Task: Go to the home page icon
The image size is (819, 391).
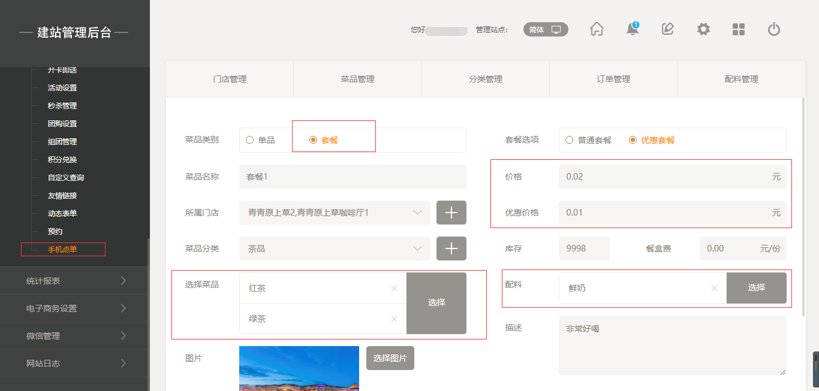Action: (597, 29)
